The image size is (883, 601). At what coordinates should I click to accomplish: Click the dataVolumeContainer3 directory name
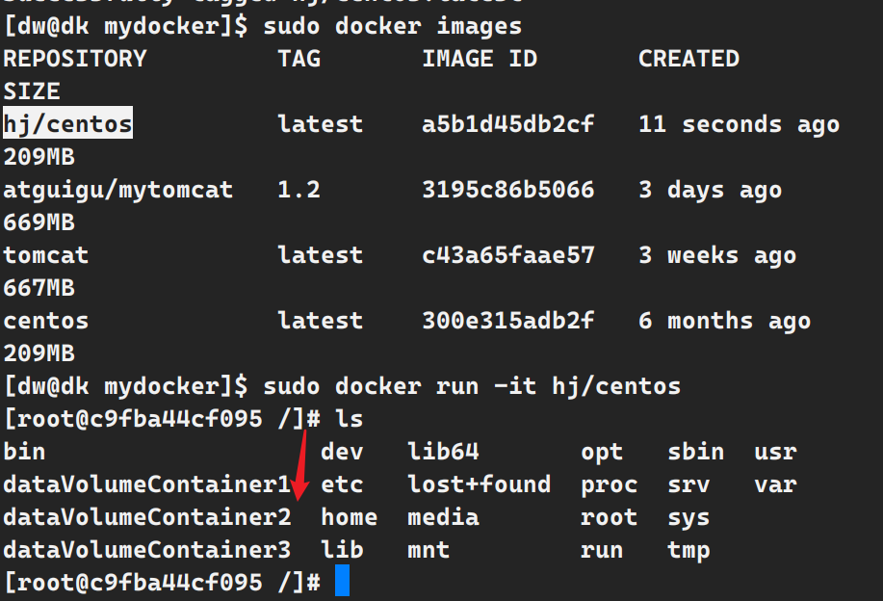pyautogui.click(x=146, y=550)
